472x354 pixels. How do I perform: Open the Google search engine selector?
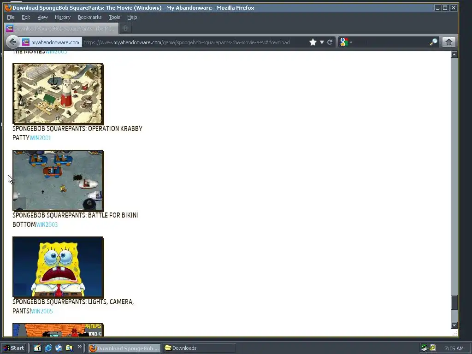pos(346,42)
